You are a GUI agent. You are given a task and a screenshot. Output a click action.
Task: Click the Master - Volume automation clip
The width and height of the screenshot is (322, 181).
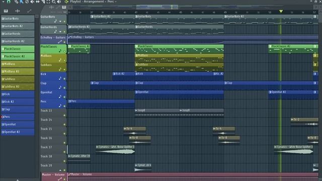pos(193,176)
